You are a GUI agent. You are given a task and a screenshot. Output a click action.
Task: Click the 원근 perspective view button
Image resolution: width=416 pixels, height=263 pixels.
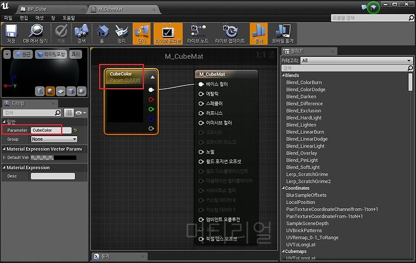[x=23, y=54]
